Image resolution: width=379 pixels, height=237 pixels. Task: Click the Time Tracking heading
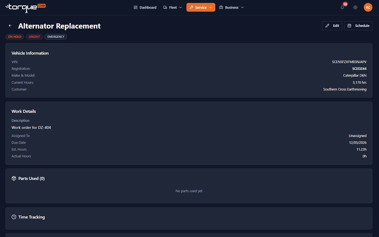[x=32, y=217]
